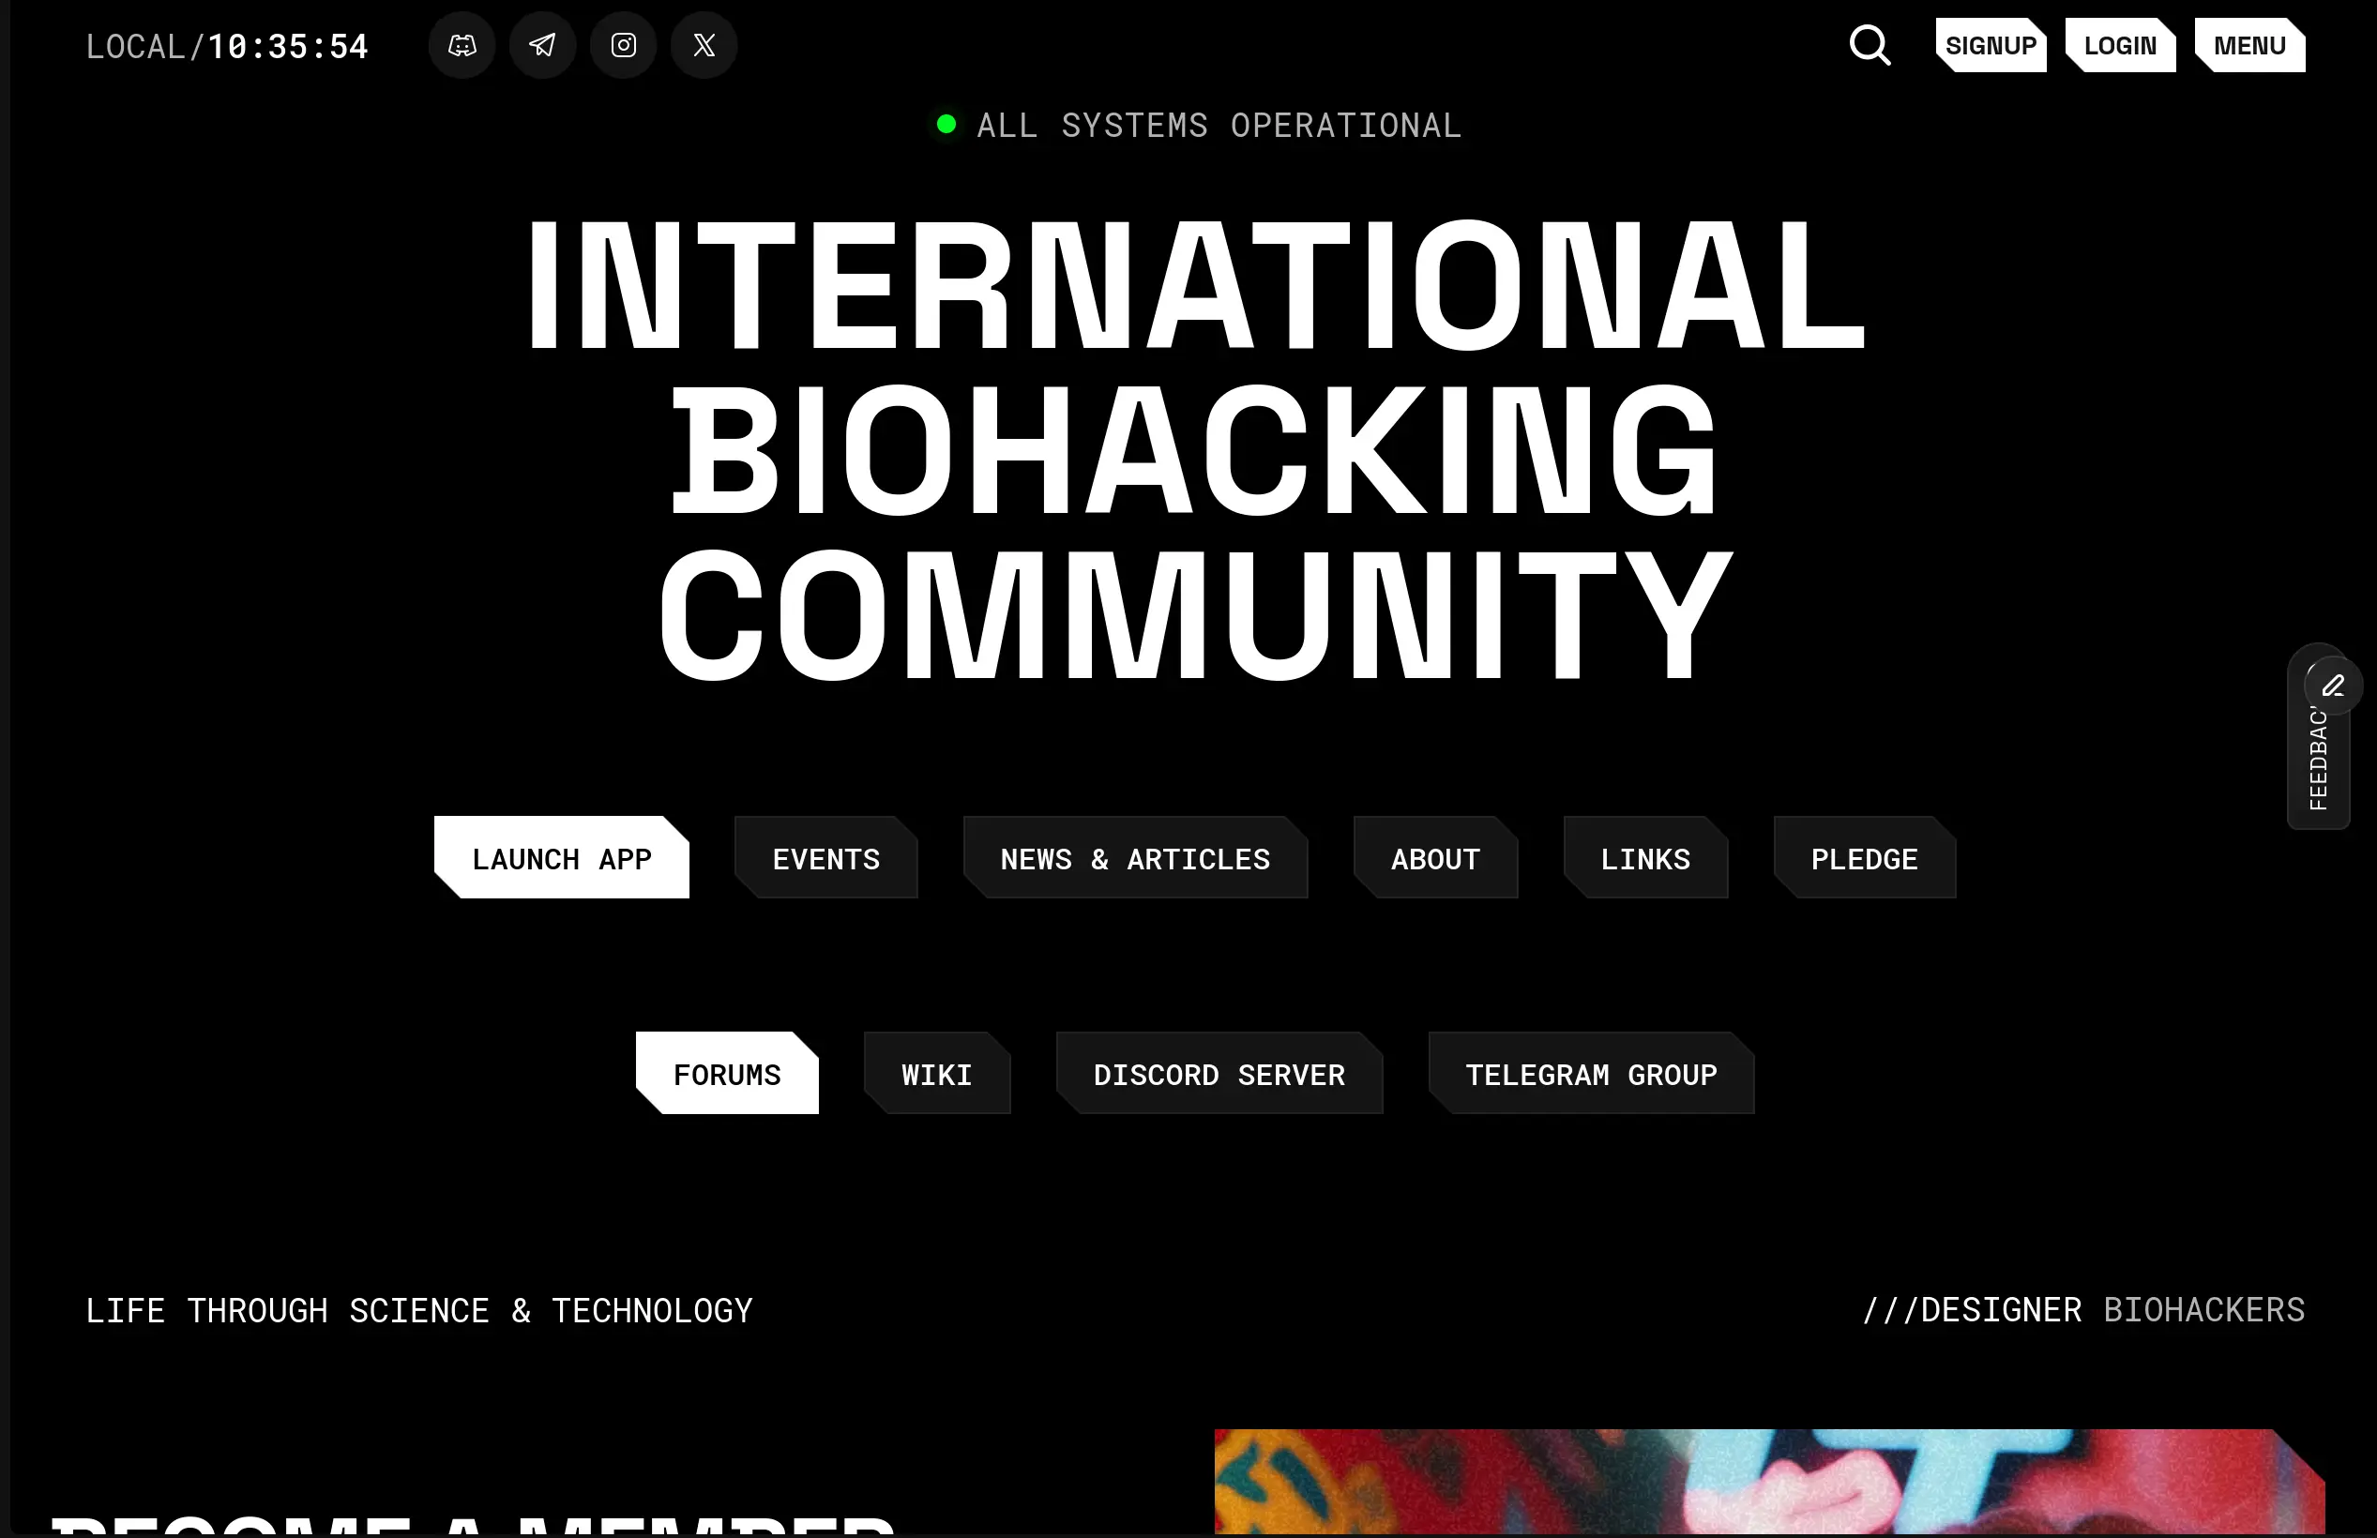The height and width of the screenshot is (1538, 2377).
Task: Click the Telegram paper plane icon
Action: click(x=542, y=45)
